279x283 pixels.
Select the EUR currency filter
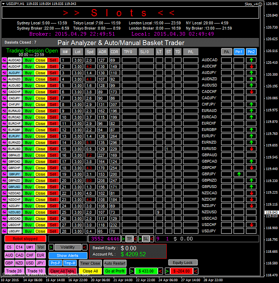pyautogui.click(x=40, y=255)
